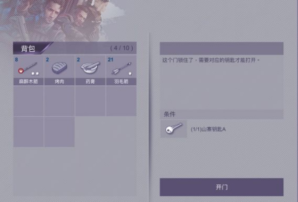Screen dimensions: 298x202
Task: Click the 山寨钥匙A key icon
Action: (x=174, y=129)
